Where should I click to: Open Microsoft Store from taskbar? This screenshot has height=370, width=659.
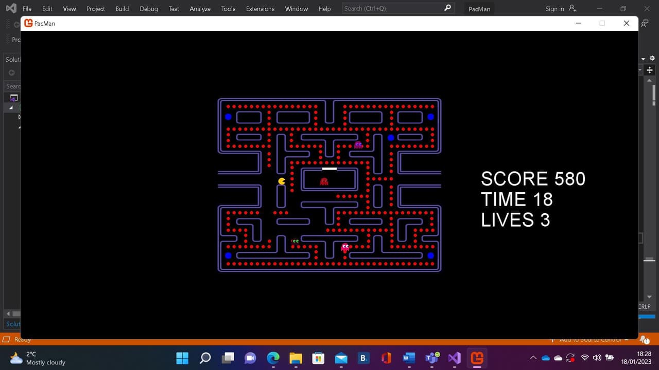pyautogui.click(x=318, y=358)
